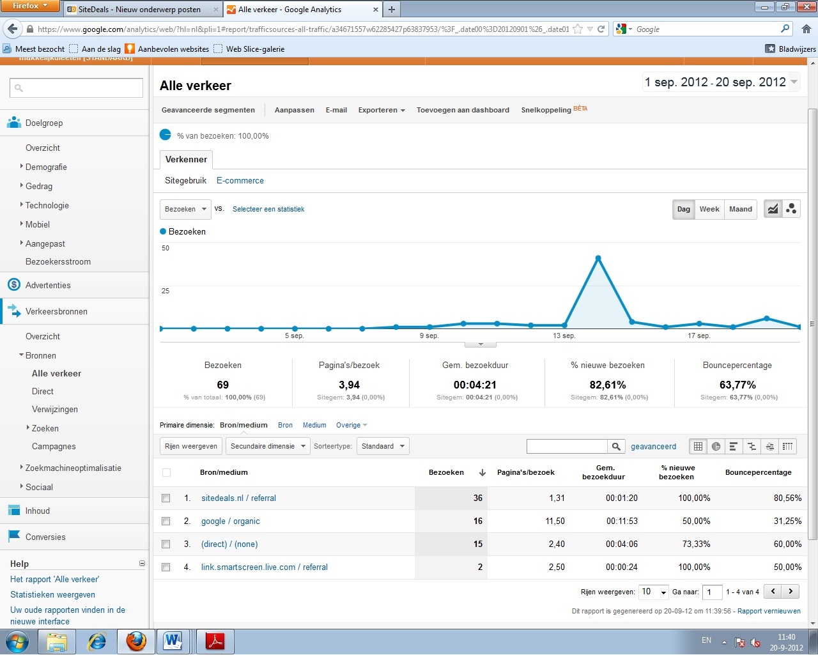Go to the next table page

point(791,591)
